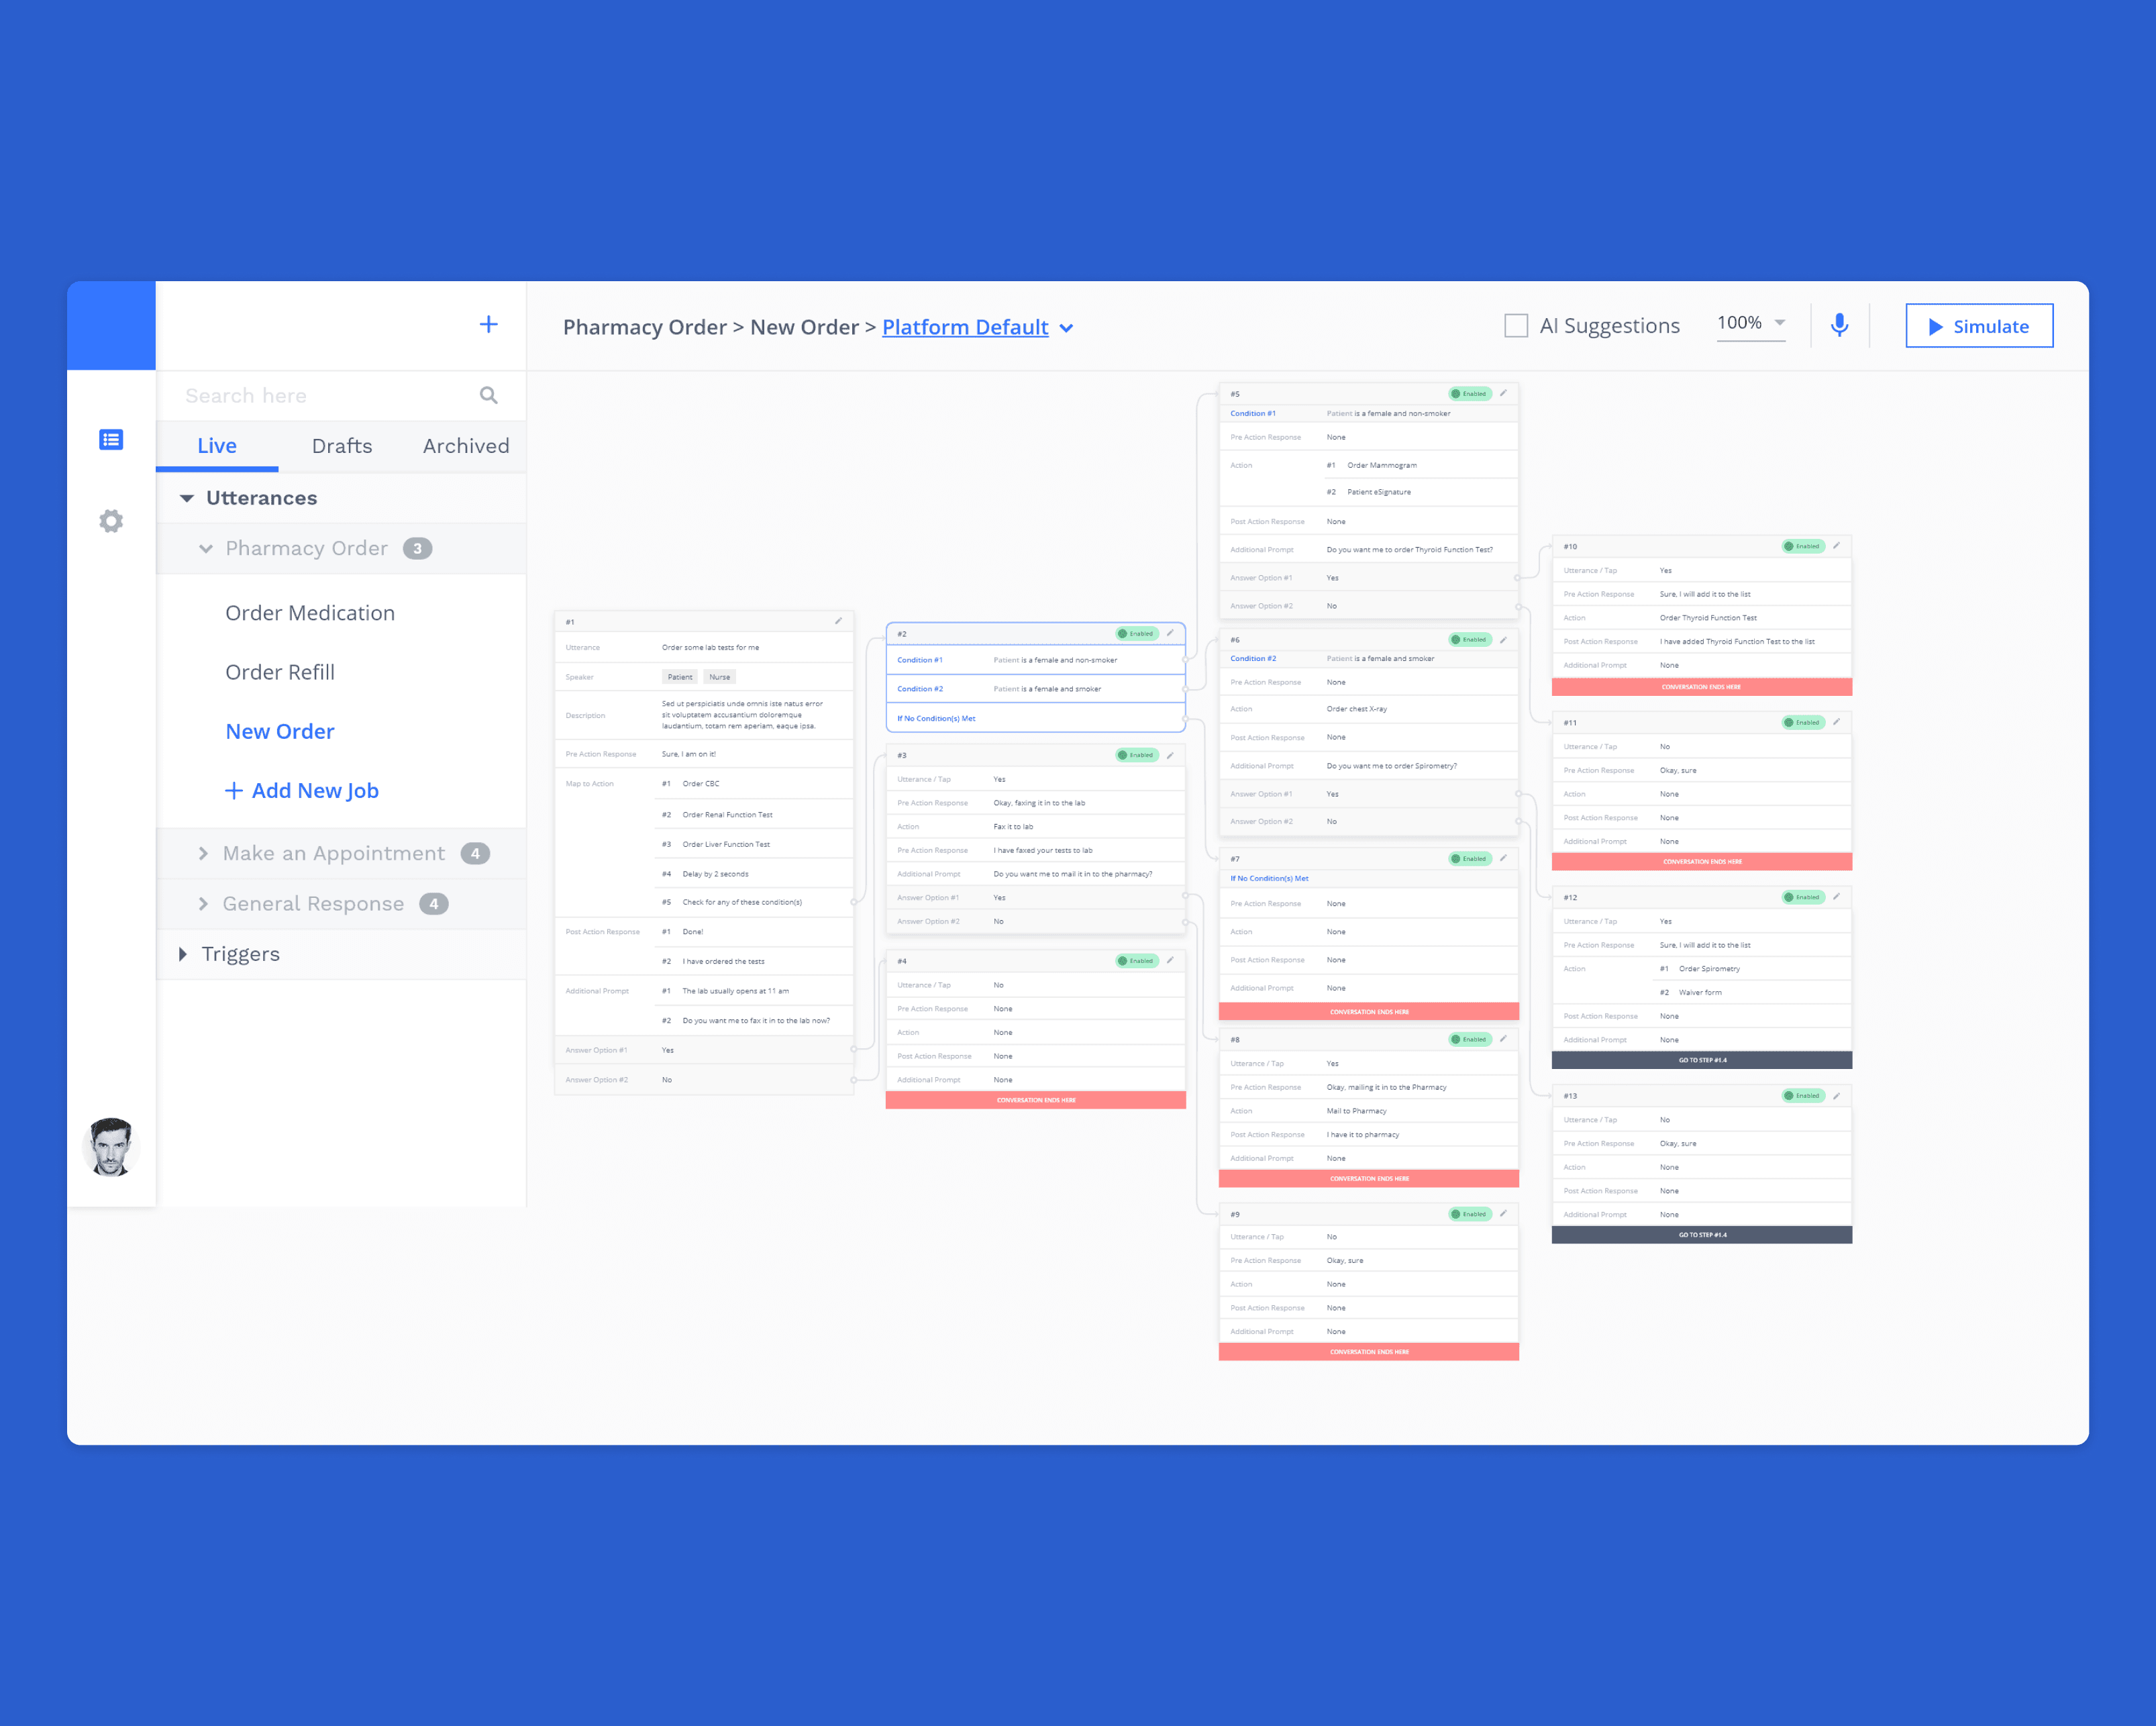Open settings gear in left rail
Image resolution: width=2156 pixels, height=1726 pixels.
pos(111,520)
